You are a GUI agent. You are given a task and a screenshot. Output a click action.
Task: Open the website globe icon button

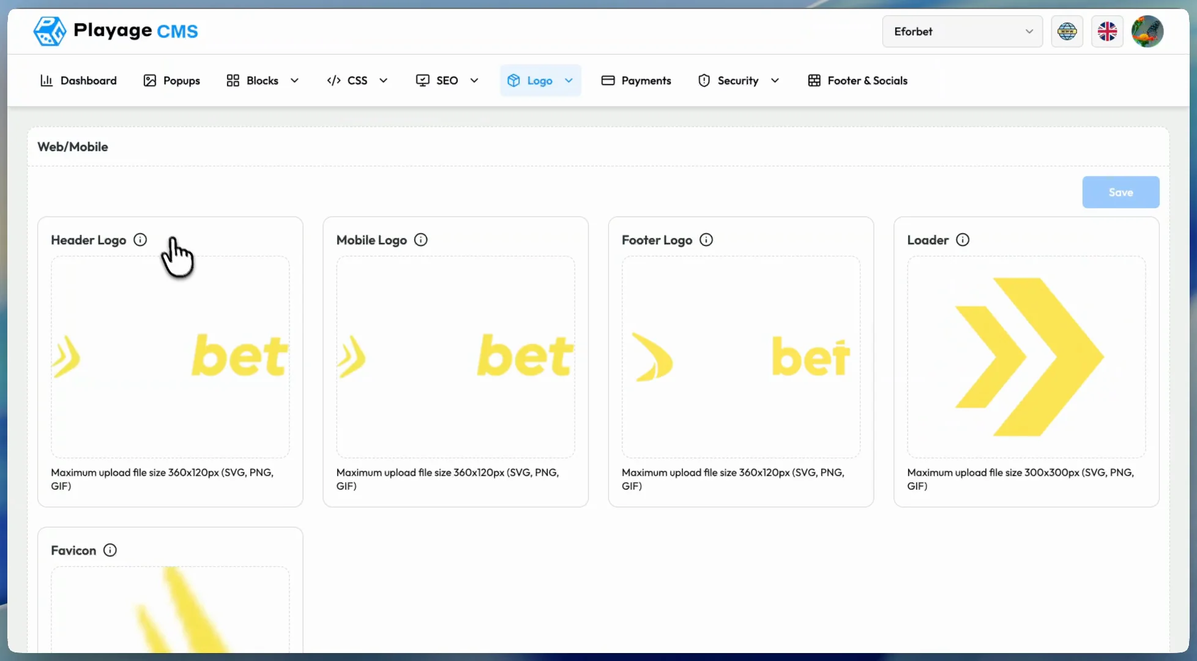coord(1067,31)
